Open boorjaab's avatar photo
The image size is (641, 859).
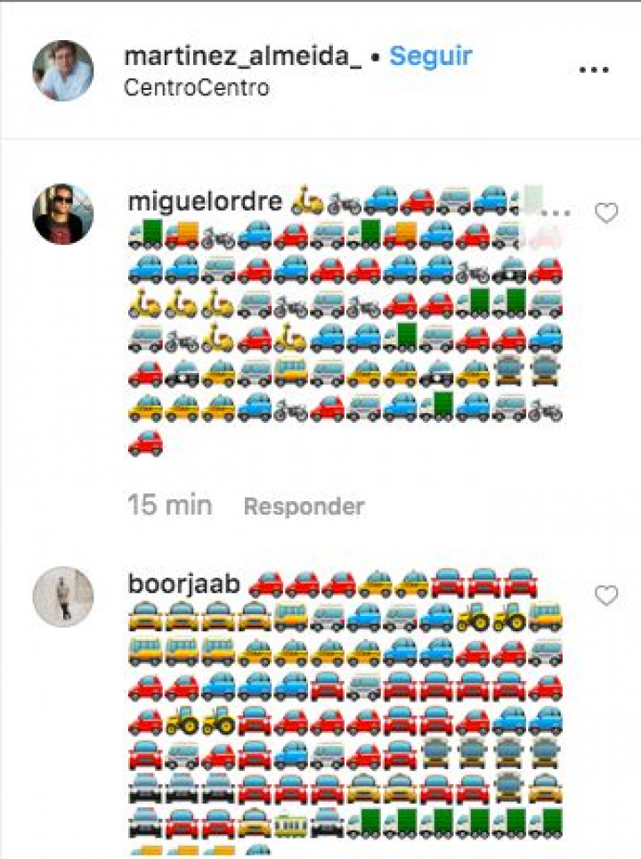[63, 596]
